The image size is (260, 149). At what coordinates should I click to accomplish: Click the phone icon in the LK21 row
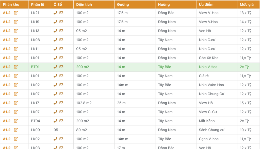pos(55,13)
